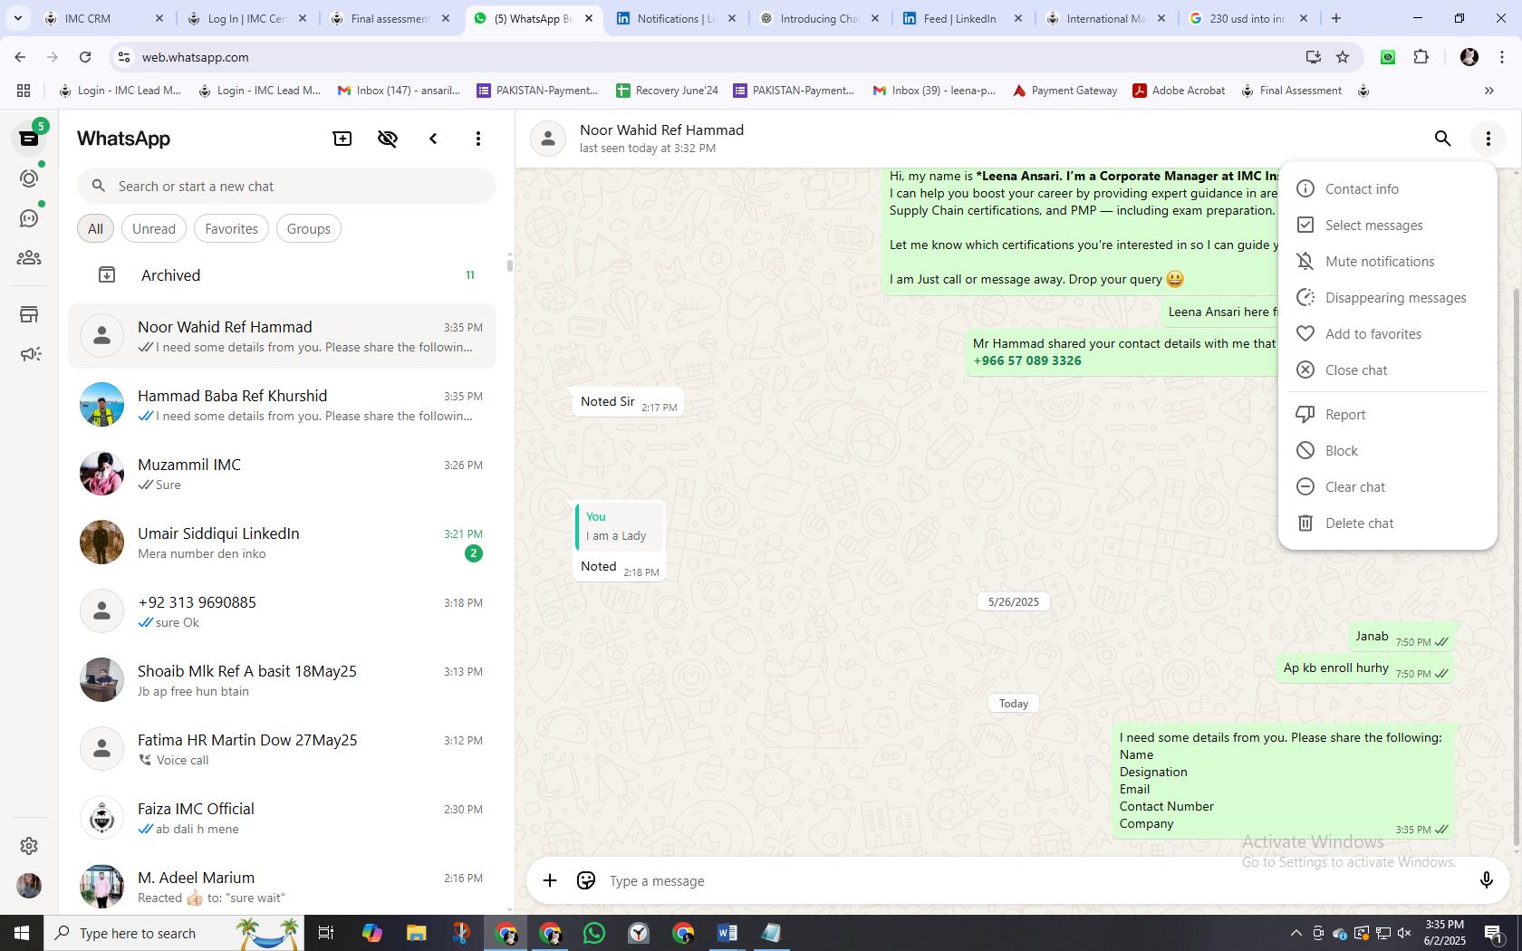Focus the Type a message field
This screenshot has height=951, width=1522.
(1033, 880)
